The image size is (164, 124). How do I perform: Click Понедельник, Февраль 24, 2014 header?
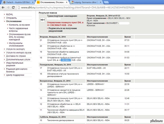(x=55, y=65)
